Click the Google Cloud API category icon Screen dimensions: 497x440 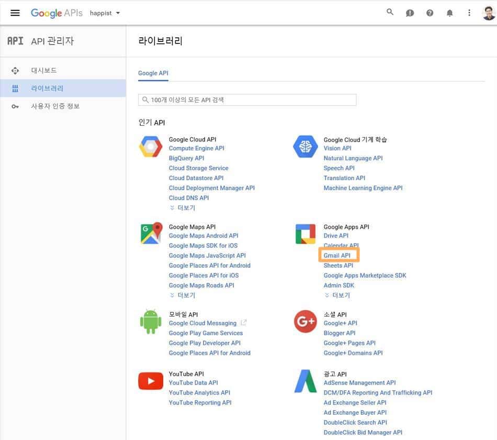(150, 146)
